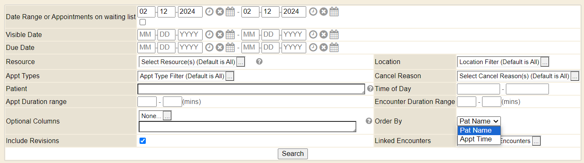Image resolution: width=584 pixels, height=163 pixels.
Task: Open the Select Cancel Reason ellipsis button
Action: click(x=575, y=76)
